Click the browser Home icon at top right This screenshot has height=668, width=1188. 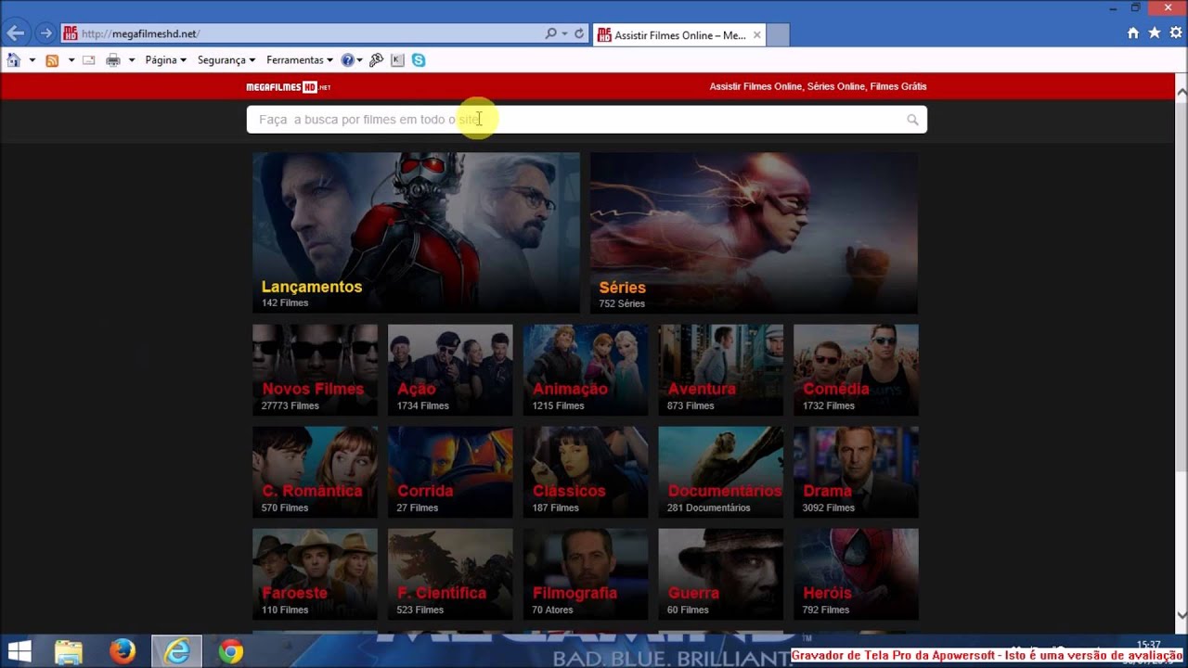tap(1133, 32)
